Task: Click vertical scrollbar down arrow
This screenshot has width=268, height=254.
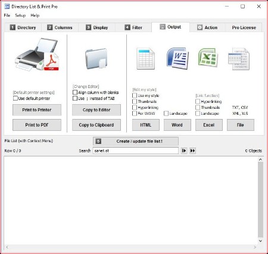Action: pyautogui.click(x=260, y=241)
